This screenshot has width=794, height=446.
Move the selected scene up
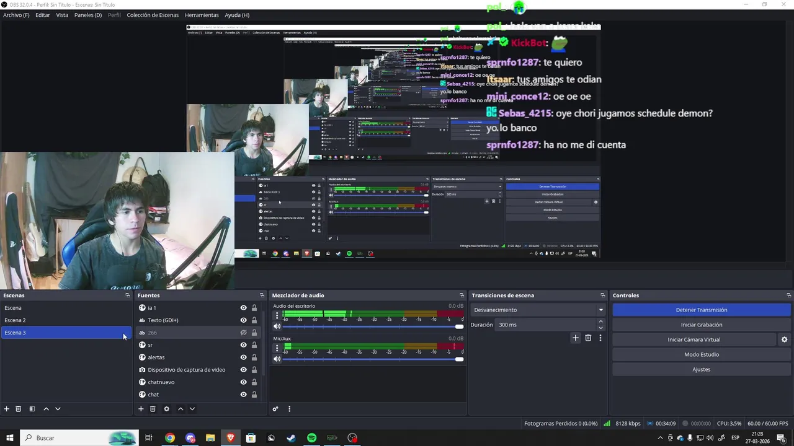pos(46,409)
